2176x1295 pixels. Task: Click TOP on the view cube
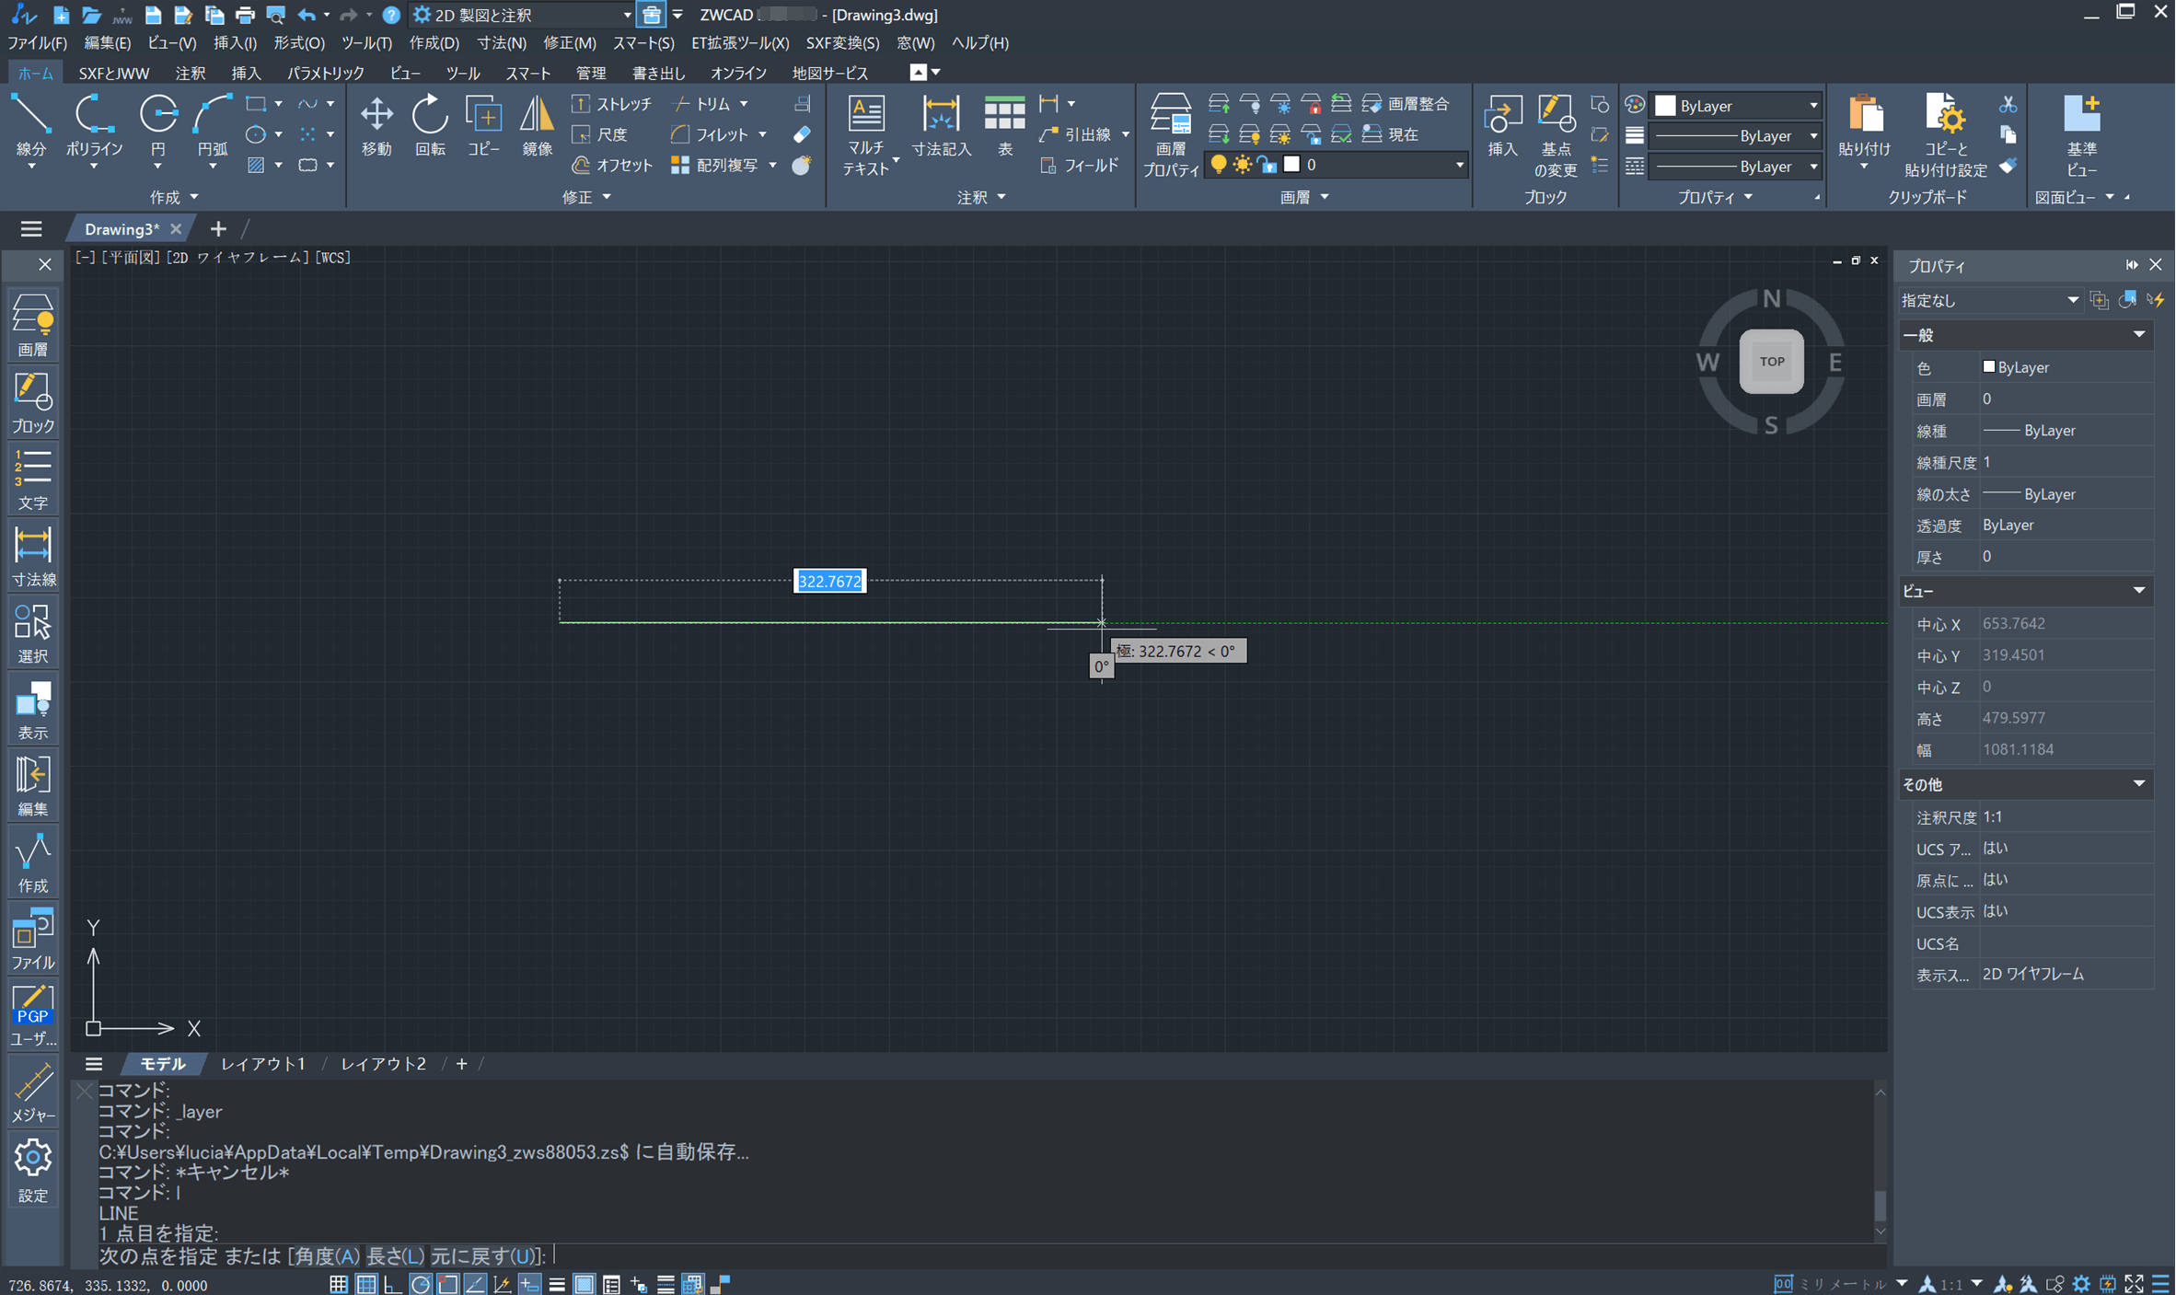pos(1771,362)
